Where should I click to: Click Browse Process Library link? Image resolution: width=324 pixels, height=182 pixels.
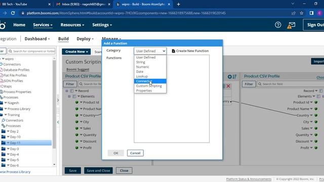15,172
